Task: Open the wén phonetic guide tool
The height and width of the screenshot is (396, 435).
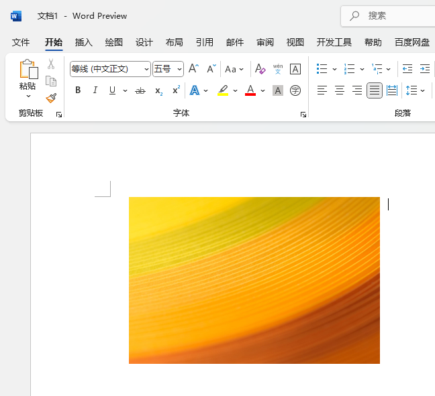Action: 278,68
